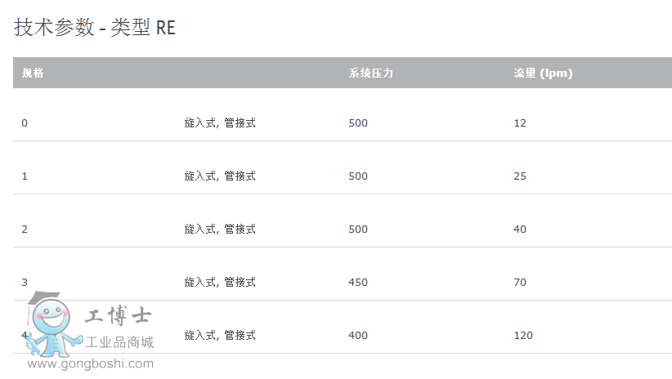Select 旋入式, 管接式 in row 0

220,123
